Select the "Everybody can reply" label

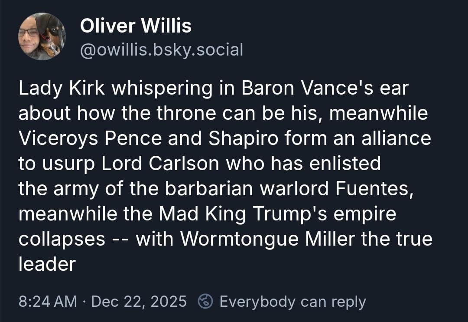292,301
